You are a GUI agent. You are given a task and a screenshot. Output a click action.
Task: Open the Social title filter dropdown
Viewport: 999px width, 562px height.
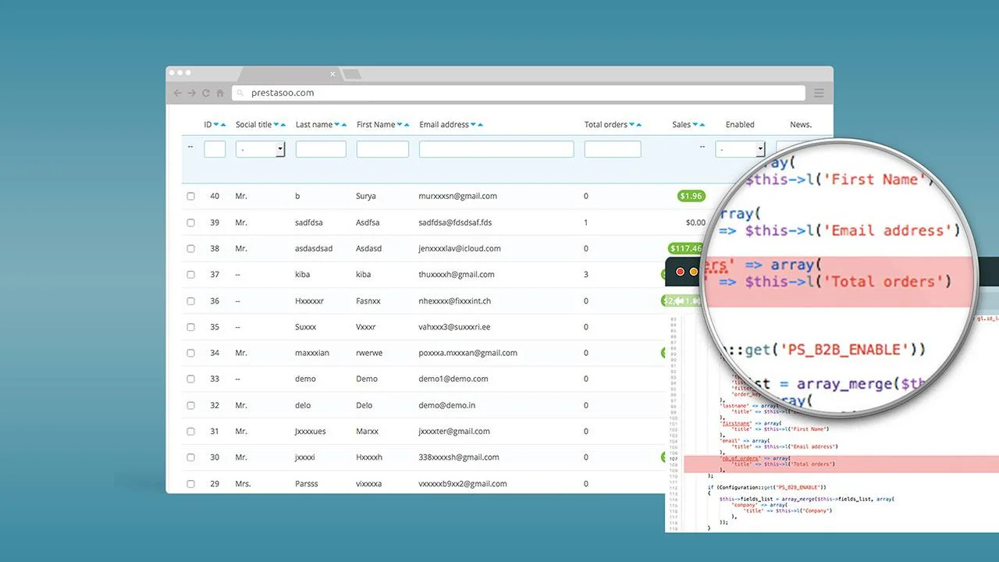coord(260,149)
